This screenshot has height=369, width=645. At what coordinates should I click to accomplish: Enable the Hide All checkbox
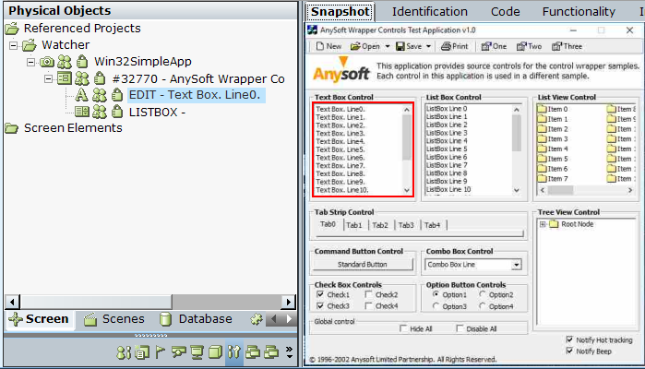point(403,328)
